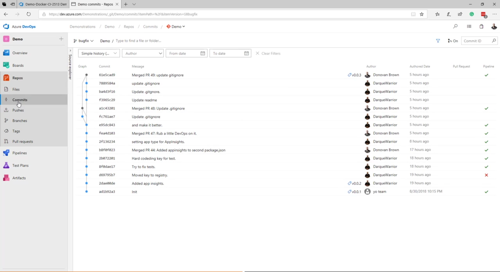Screen dimensions: 500x272
Task: Open a new browser tab
Action: (x=126, y=4)
